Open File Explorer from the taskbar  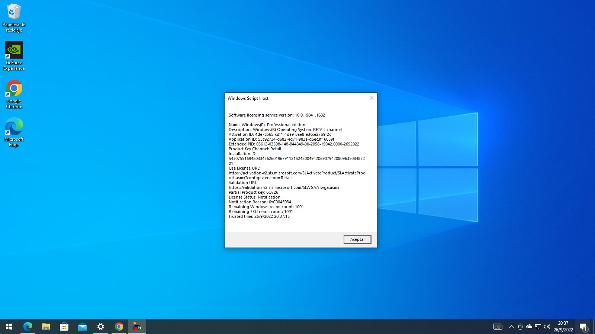pyautogui.click(x=46, y=327)
